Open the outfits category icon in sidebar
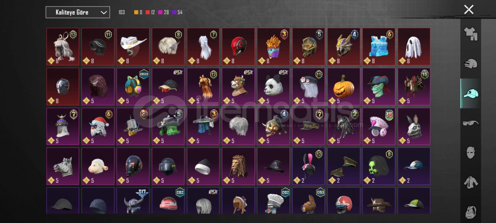 pos(471,34)
